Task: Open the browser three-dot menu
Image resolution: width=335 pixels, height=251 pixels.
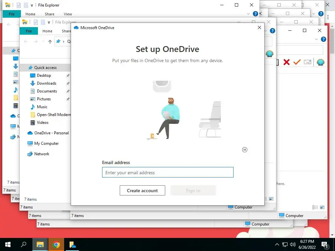Action: coord(328,17)
